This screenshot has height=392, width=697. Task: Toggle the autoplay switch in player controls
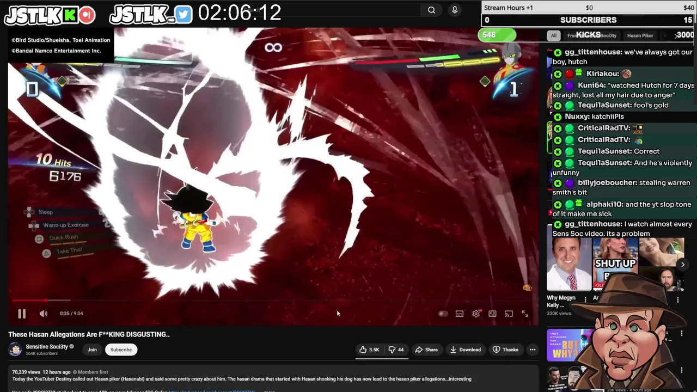point(443,314)
